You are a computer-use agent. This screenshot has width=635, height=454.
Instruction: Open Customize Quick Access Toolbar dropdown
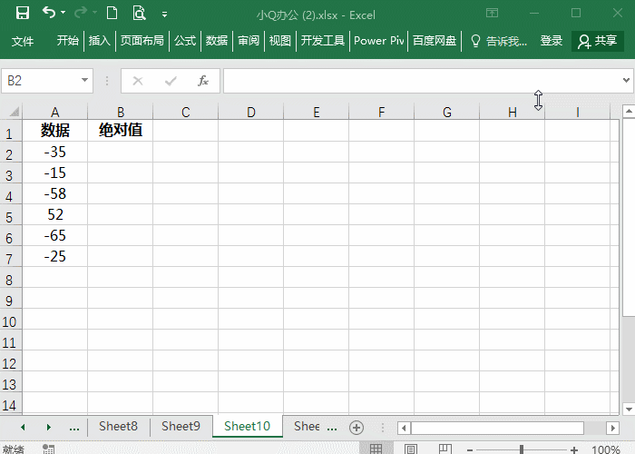tap(164, 15)
